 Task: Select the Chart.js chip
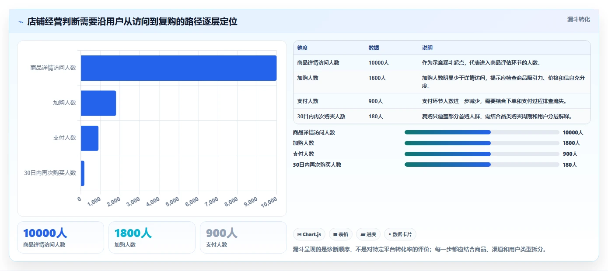(x=309, y=234)
